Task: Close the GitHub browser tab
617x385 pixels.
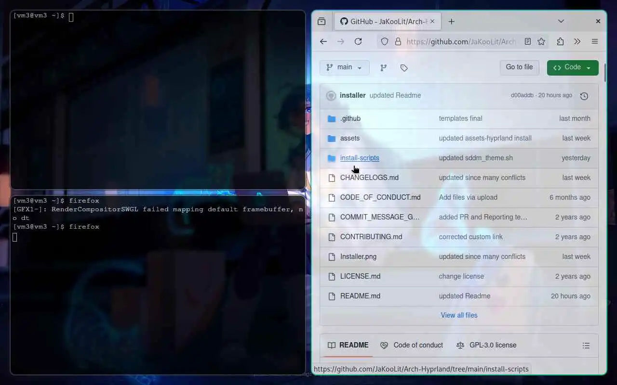Action: point(432,21)
